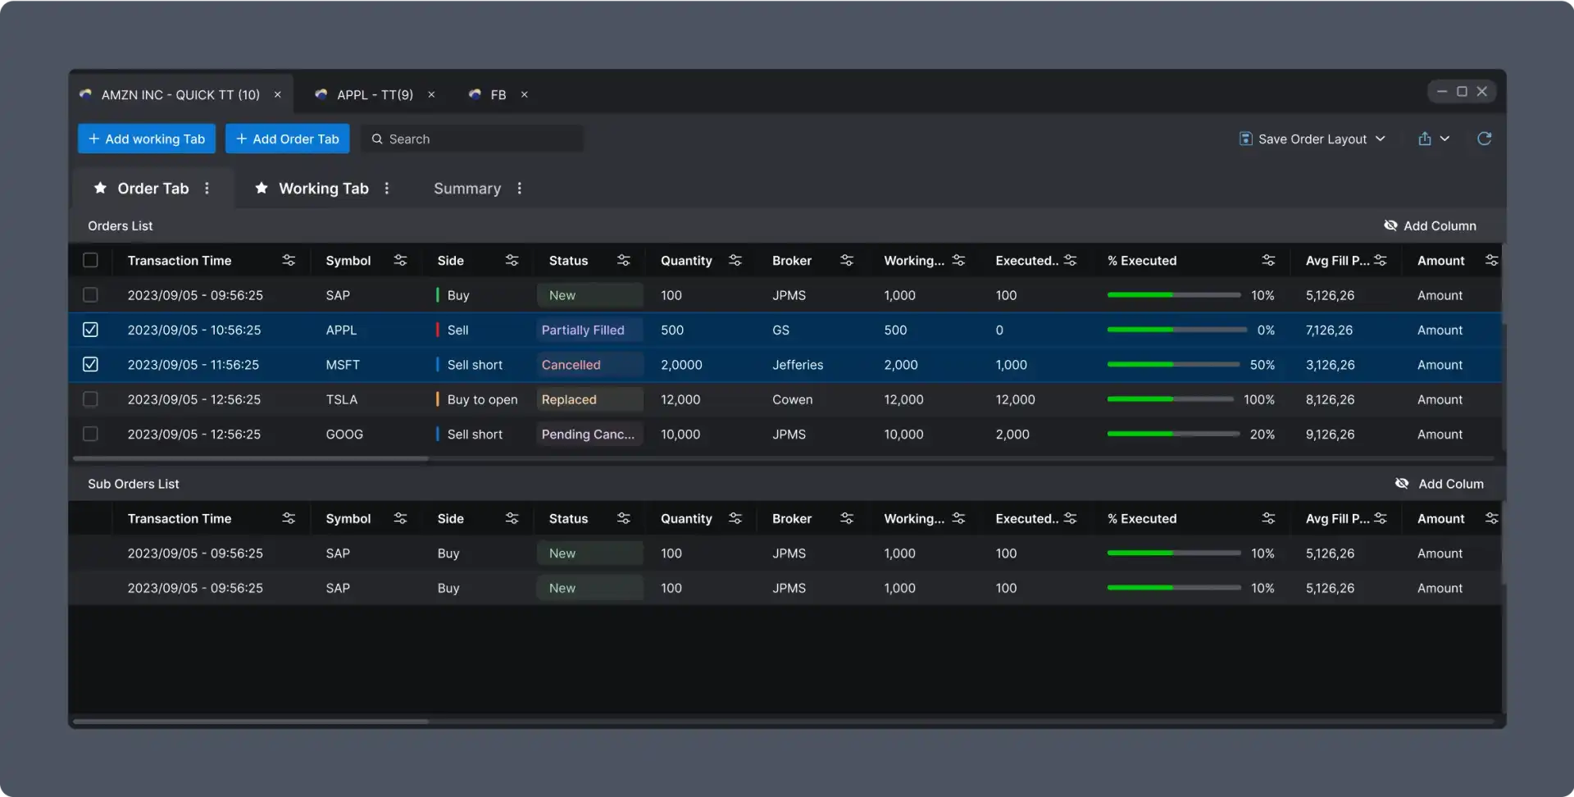This screenshot has width=1574, height=797.
Task: Click Add Colum in Sub Orders List
Action: click(x=1440, y=484)
